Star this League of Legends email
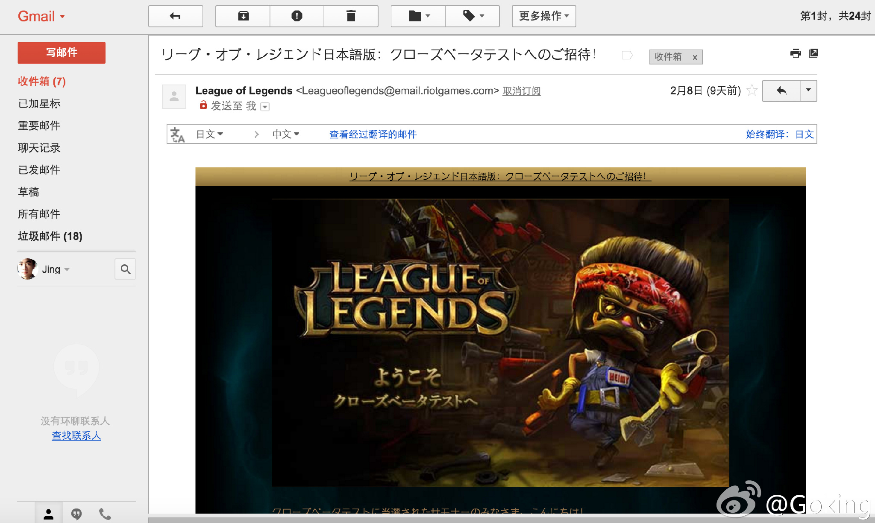The image size is (875, 523). pyautogui.click(x=752, y=91)
